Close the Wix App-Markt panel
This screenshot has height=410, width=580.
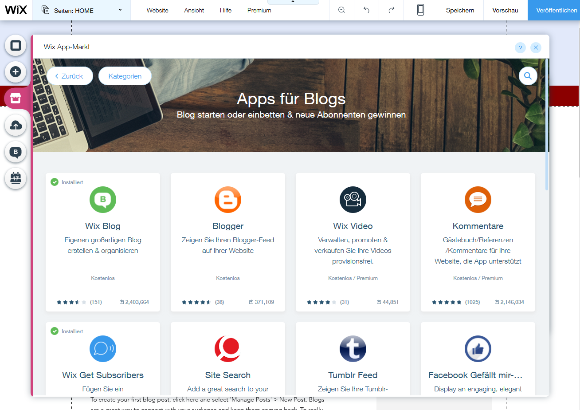click(x=536, y=48)
